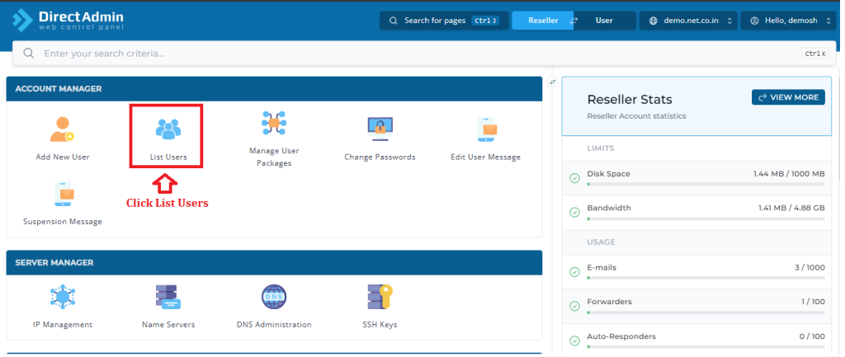
Task: Open the List Users icon
Action: [168, 129]
